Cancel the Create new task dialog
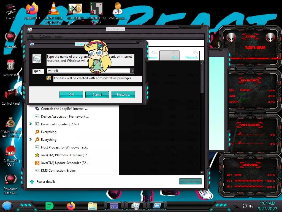Viewport: 282px width, 212px height. click(97, 94)
